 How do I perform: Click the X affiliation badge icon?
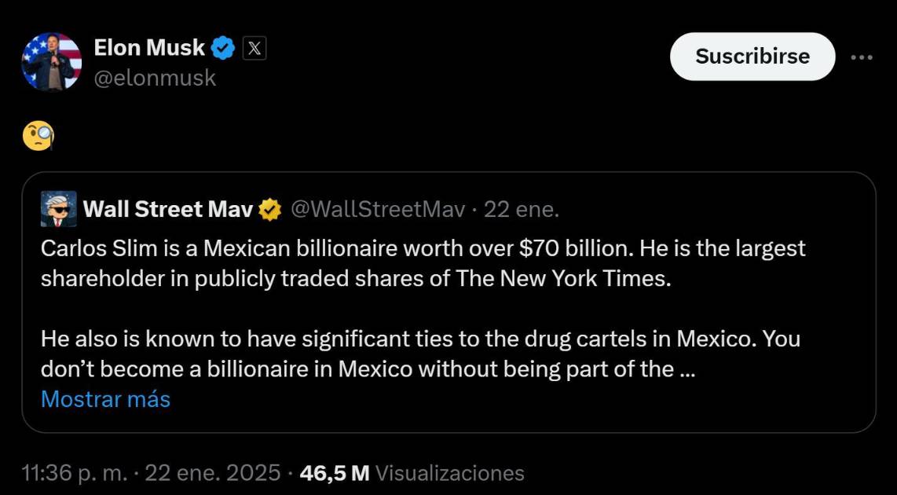[254, 49]
